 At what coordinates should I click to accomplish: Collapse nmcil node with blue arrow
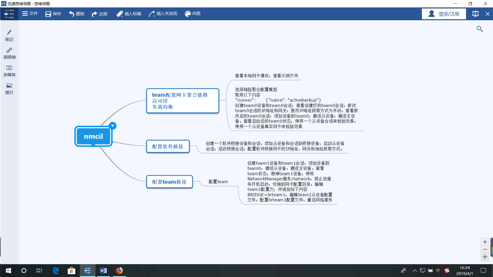112,126
